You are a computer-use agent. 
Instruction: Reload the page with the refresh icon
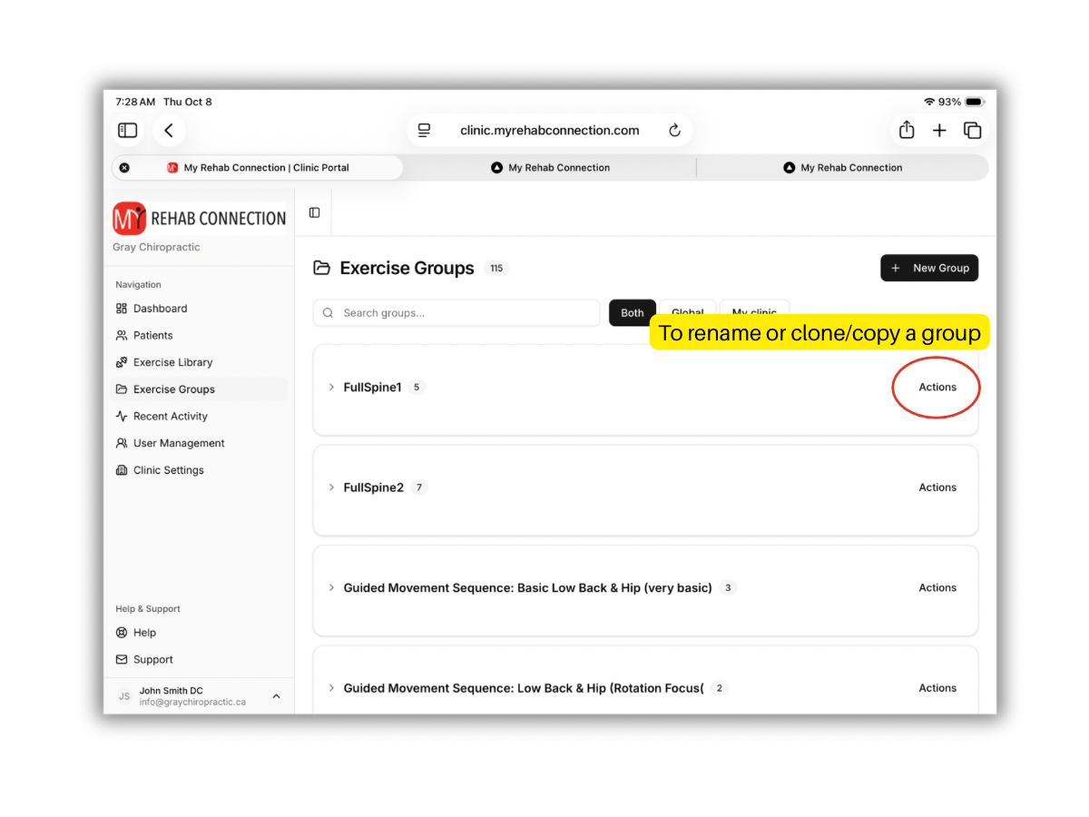[674, 131]
